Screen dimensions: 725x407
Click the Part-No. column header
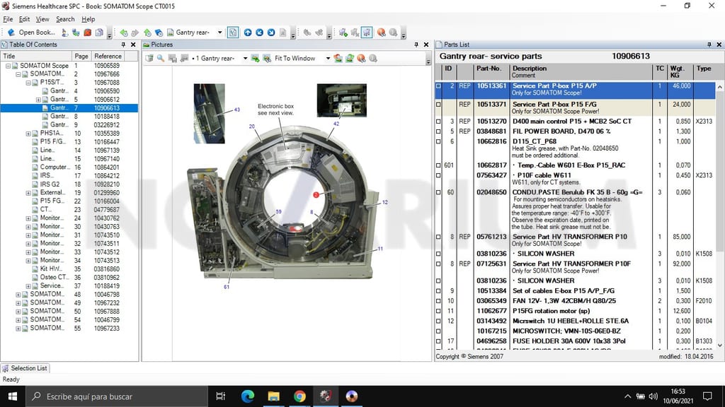point(490,71)
